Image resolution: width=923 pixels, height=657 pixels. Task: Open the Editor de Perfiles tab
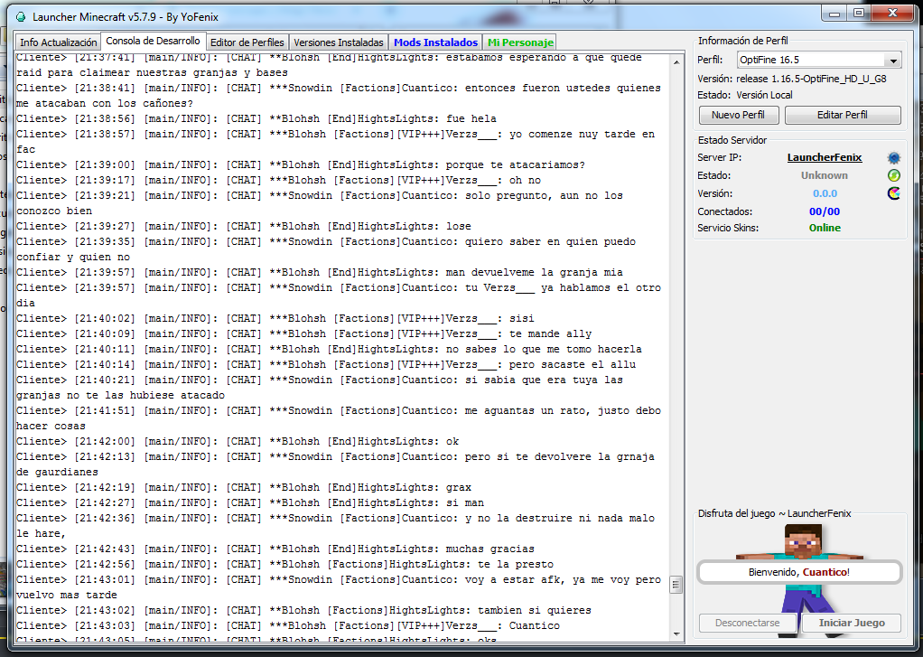247,42
